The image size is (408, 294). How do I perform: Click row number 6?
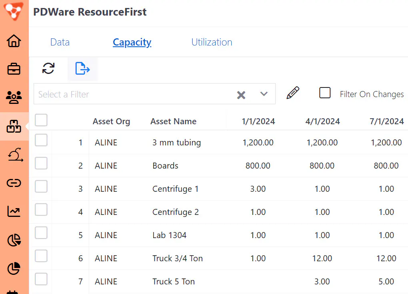pos(80,258)
